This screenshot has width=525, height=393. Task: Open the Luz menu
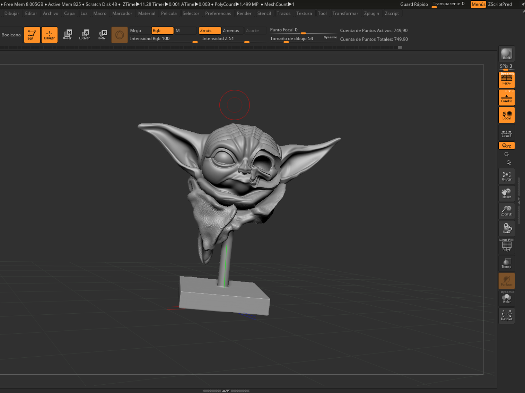pos(84,13)
